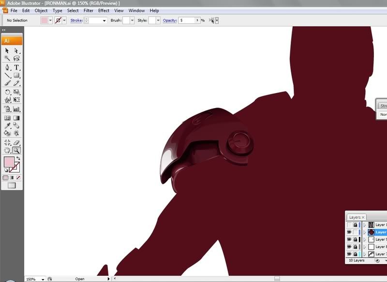Pick the Free Transform tool
Viewport: 387px width, 282px height.
[16, 100]
